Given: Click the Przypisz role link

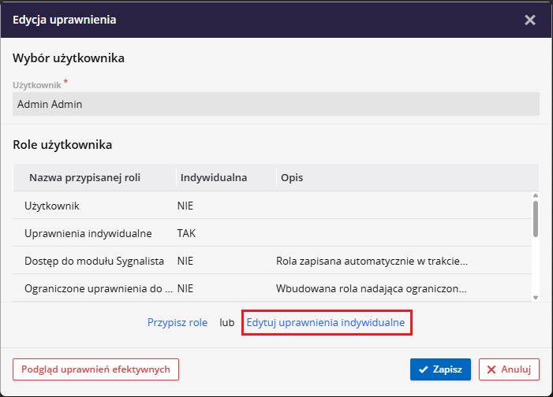Looking at the screenshot, I should pyautogui.click(x=177, y=323).
